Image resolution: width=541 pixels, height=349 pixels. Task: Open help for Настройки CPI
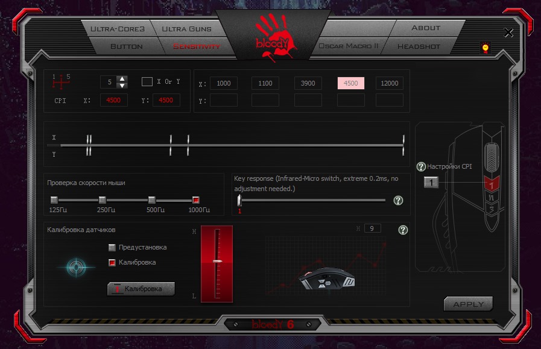421,166
